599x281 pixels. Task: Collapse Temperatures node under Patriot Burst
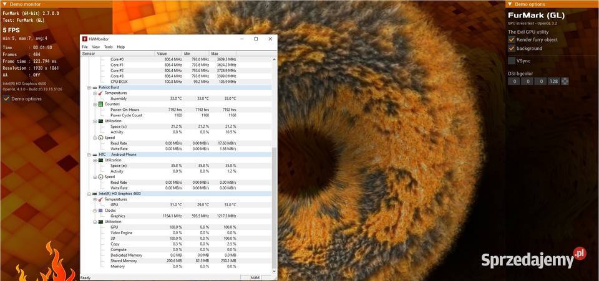click(95, 93)
